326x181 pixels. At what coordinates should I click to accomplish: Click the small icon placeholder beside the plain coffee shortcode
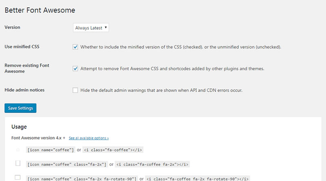coord(18,150)
